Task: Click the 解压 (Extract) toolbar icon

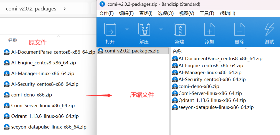Action: [144, 30]
